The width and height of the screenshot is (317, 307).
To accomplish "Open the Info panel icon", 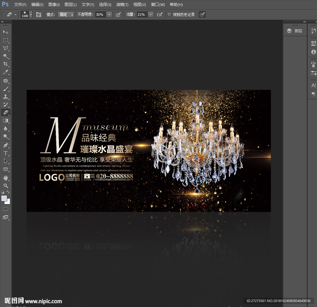I will coord(313,52).
